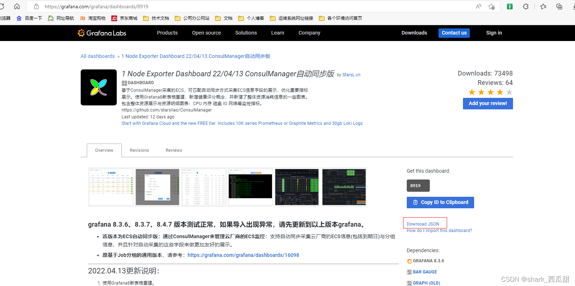Open the Solutions menu
Viewport: 575px width, 286px height.
pyautogui.click(x=246, y=33)
